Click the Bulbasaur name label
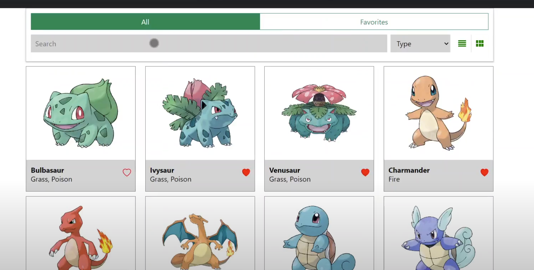This screenshot has width=534, height=270. [47, 170]
